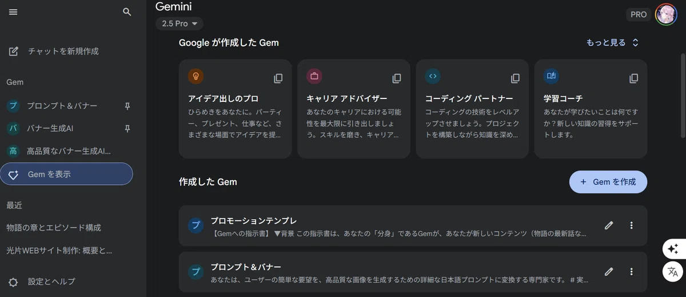Viewport: 686px width, 297px height.
Task: Open the コーディング パートナー Gem card
Action: pyautogui.click(x=472, y=109)
